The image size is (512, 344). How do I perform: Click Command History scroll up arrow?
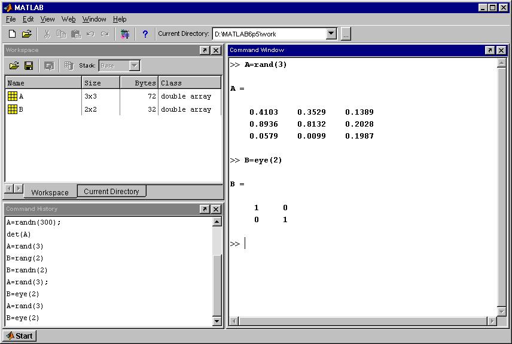click(x=217, y=222)
